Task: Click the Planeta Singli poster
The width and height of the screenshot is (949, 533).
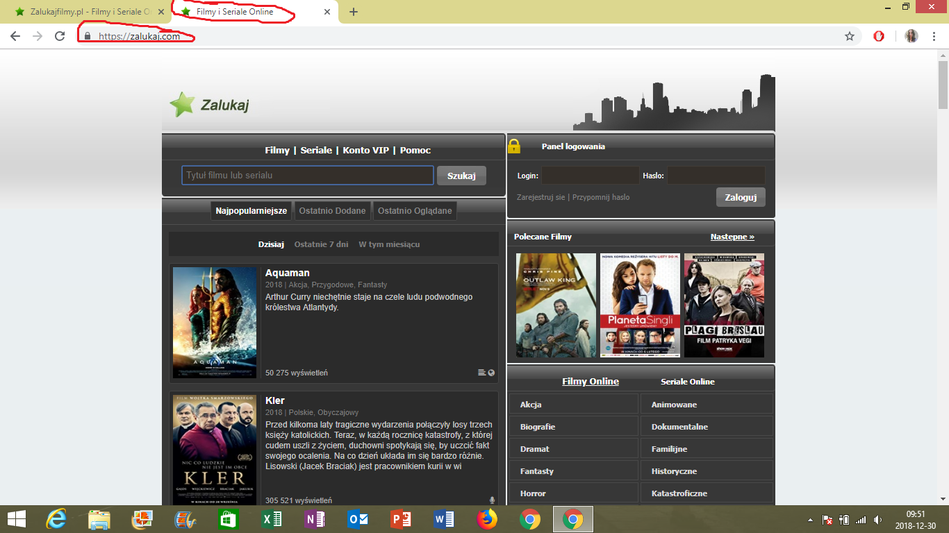Action: (640, 305)
